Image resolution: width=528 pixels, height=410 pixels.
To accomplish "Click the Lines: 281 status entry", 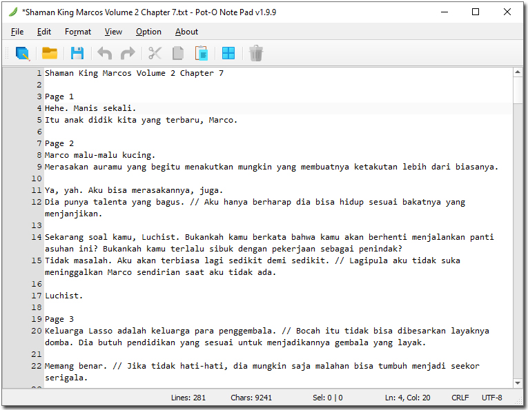I will [188, 398].
